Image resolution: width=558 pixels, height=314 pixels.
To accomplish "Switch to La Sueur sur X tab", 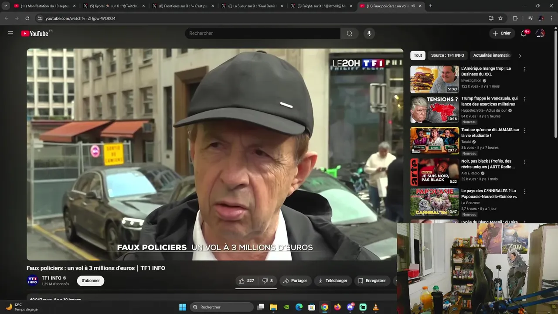I will (252, 6).
